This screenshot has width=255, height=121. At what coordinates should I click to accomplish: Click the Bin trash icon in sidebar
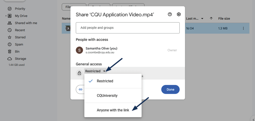pyautogui.click(x=10, y=51)
